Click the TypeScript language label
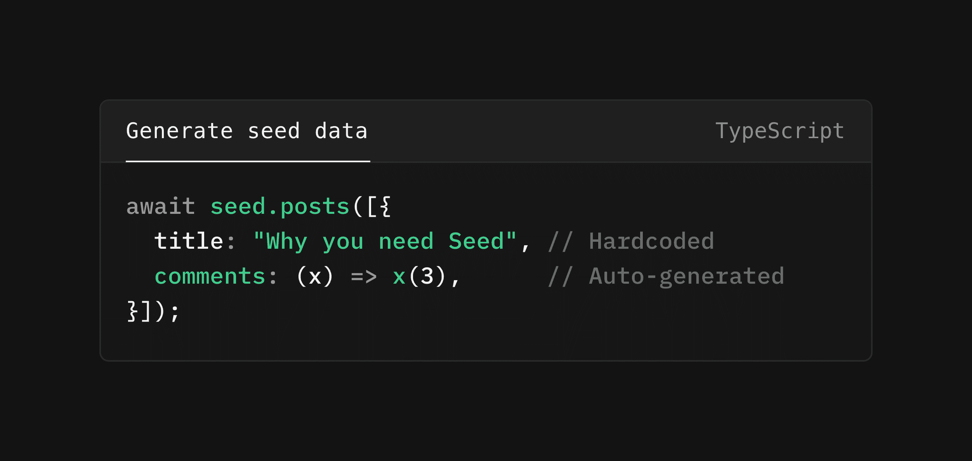This screenshot has width=972, height=461. [x=780, y=132]
